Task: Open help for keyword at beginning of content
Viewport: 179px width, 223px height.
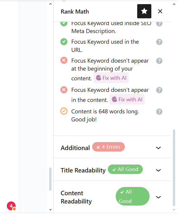Action: pyautogui.click(x=159, y=61)
